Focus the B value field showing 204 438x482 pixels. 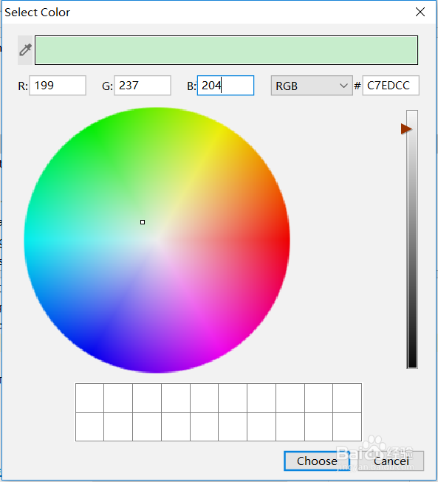225,86
